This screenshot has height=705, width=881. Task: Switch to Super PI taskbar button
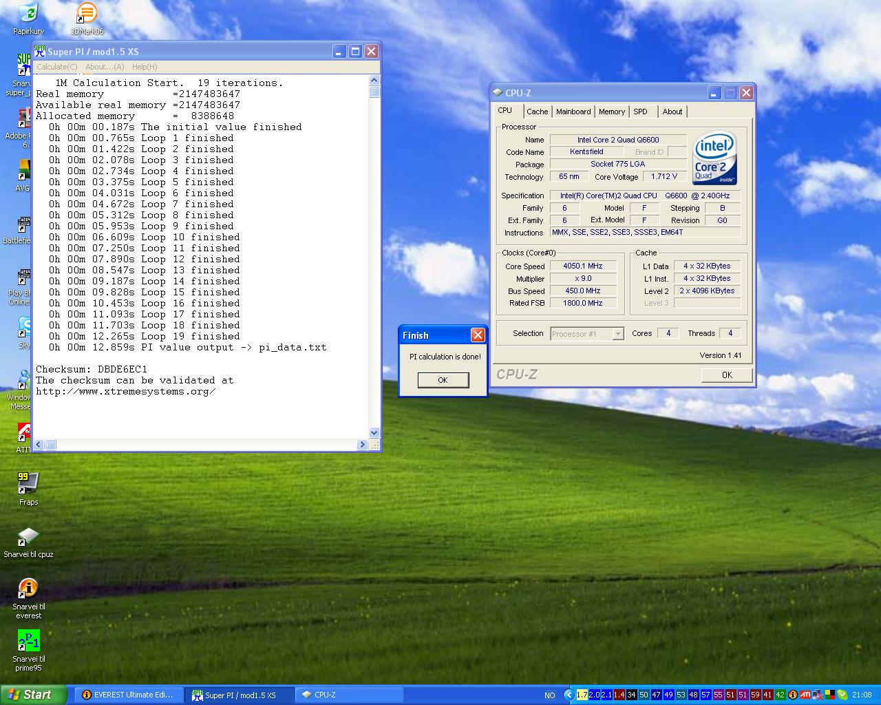(x=239, y=695)
